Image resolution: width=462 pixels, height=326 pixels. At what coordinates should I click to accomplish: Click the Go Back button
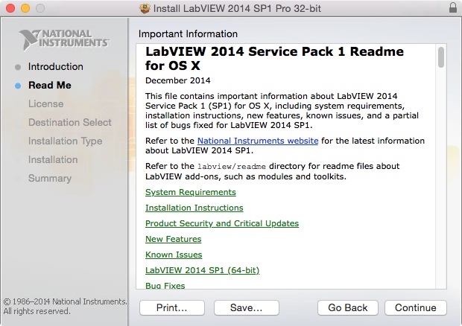[348, 307]
